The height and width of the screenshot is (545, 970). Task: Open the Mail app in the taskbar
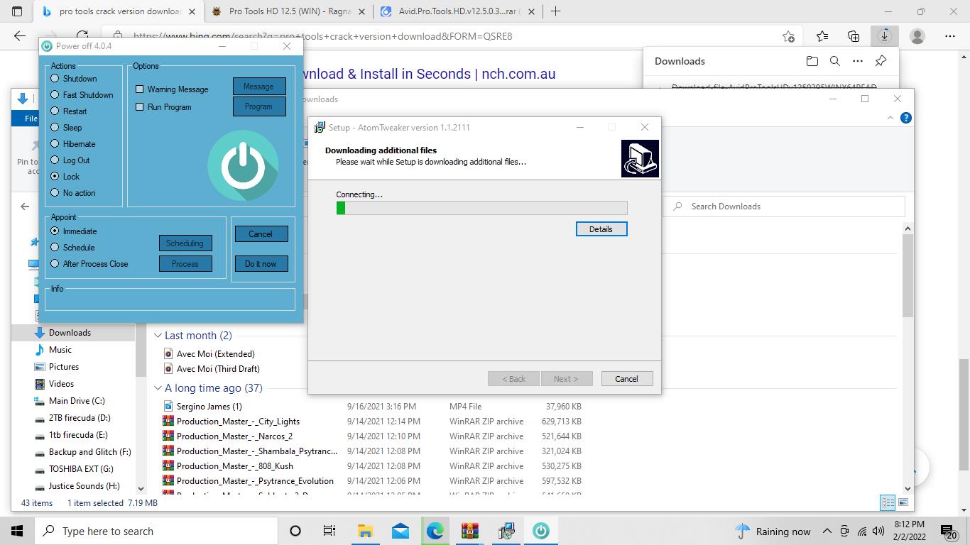[x=400, y=531]
